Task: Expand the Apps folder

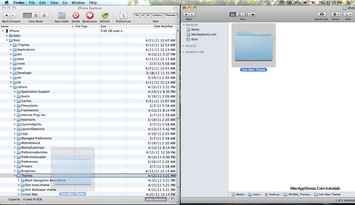Action: tap(7, 35)
